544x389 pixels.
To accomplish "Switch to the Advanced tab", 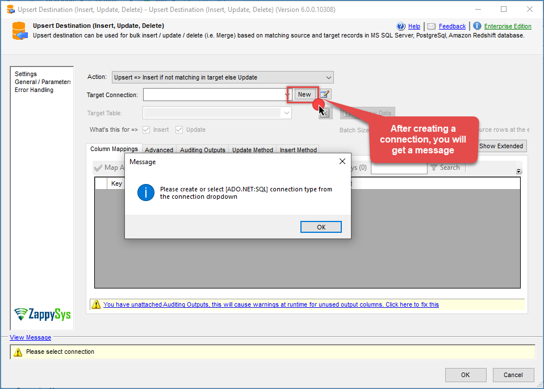I will [159, 150].
